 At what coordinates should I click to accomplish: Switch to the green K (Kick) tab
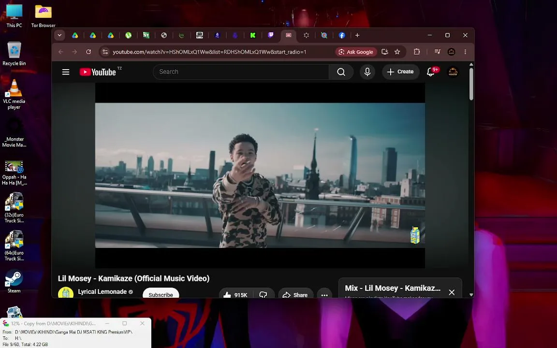253,35
